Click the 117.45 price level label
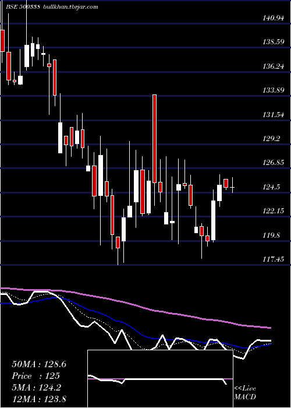Image resolution: width=291 pixels, height=408 pixels. tap(273, 259)
